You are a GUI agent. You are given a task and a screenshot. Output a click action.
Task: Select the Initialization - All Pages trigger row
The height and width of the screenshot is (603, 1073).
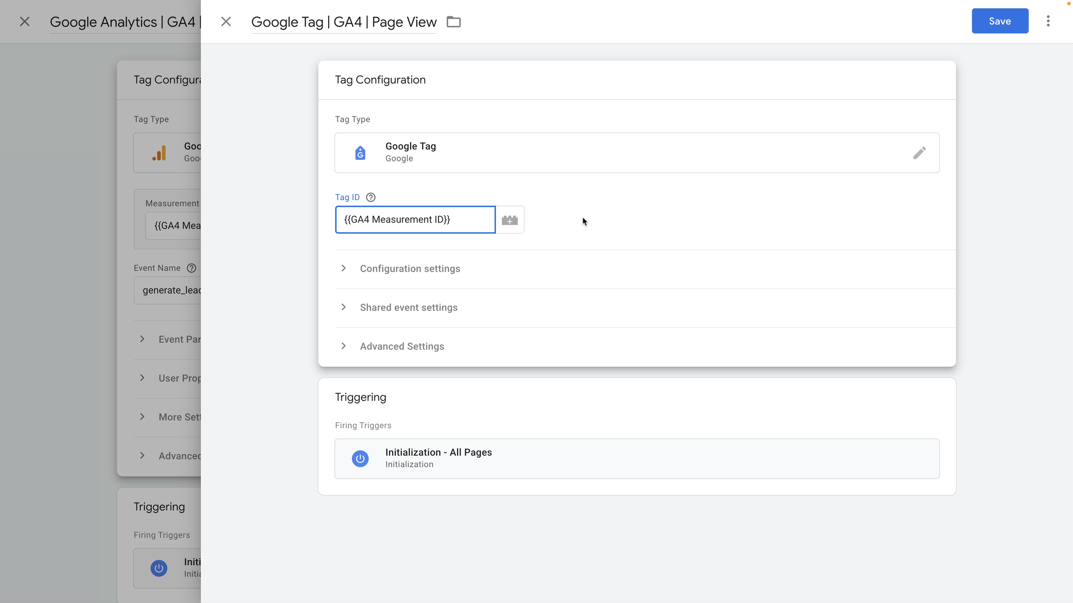[x=636, y=458]
